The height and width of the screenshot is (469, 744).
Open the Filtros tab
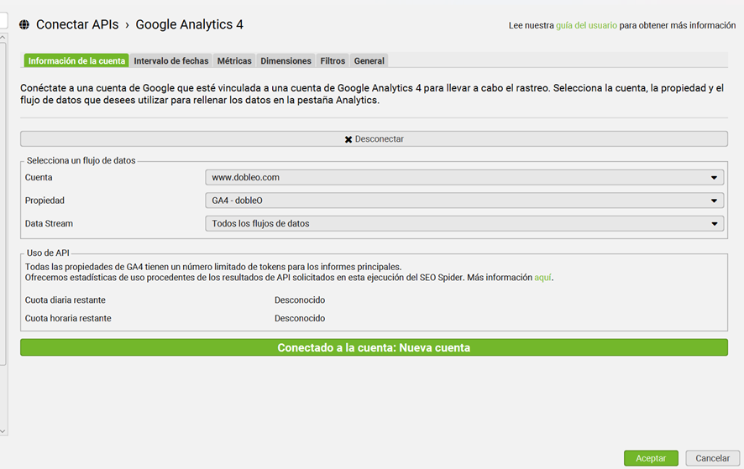tap(333, 61)
